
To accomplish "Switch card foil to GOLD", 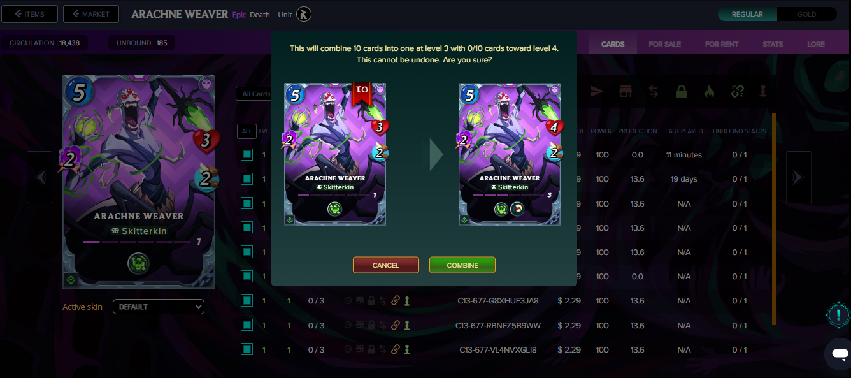I will [x=806, y=14].
